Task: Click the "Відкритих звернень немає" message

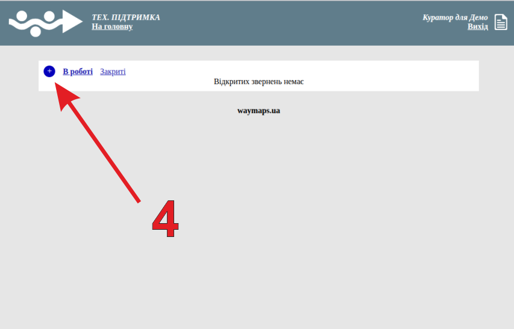Action: (259, 81)
